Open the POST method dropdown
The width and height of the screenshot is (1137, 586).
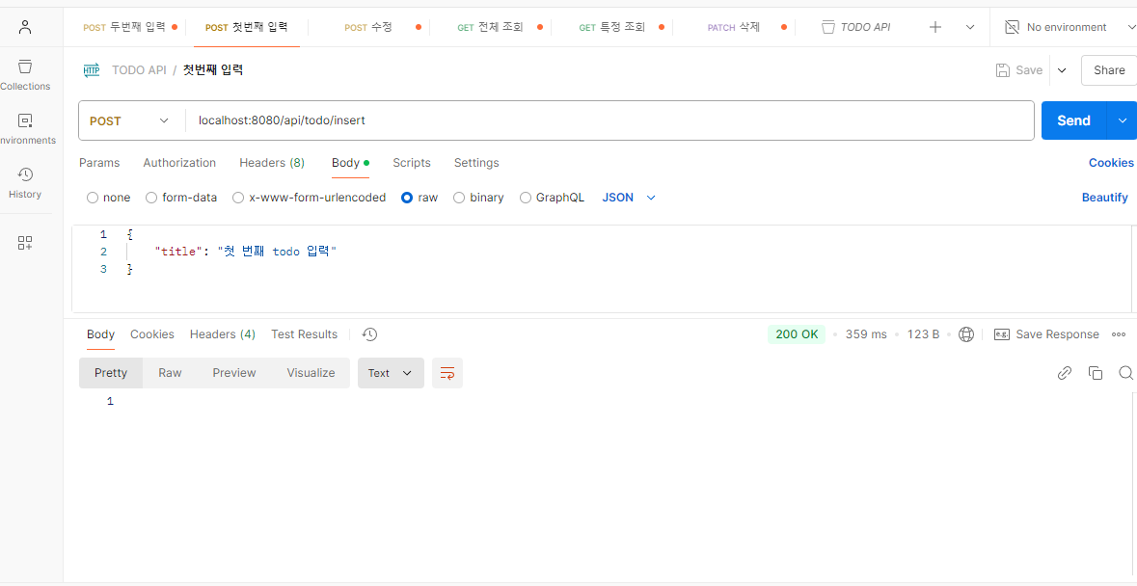tap(131, 121)
